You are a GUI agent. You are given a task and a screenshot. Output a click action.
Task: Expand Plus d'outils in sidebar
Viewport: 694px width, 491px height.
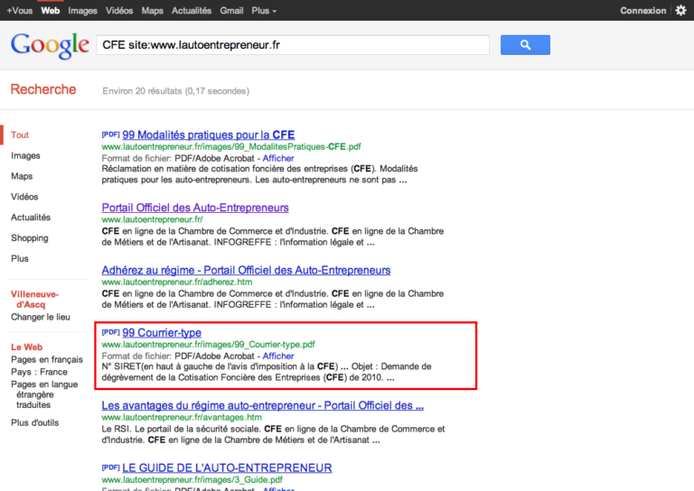tap(35, 422)
